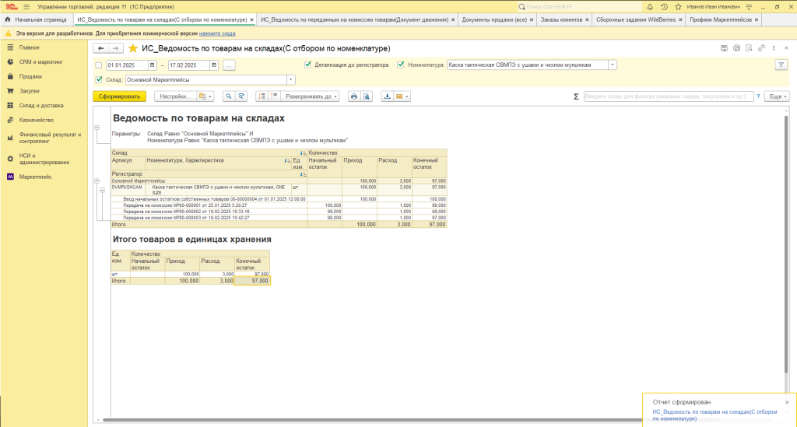Click the find magnifier icon in toolbar
This screenshot has width=797, height=427.
click(x=229, y=96)
